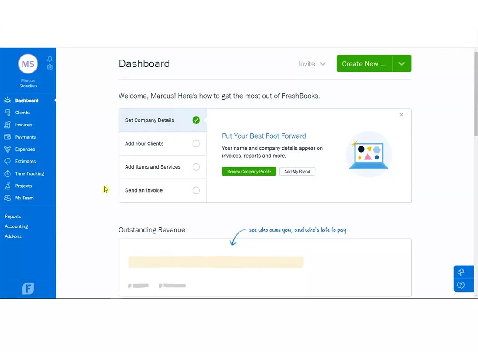Screen dimensions: 478x352
Task: Open Accounting from the sidebar links
Action: click(16, 226)
